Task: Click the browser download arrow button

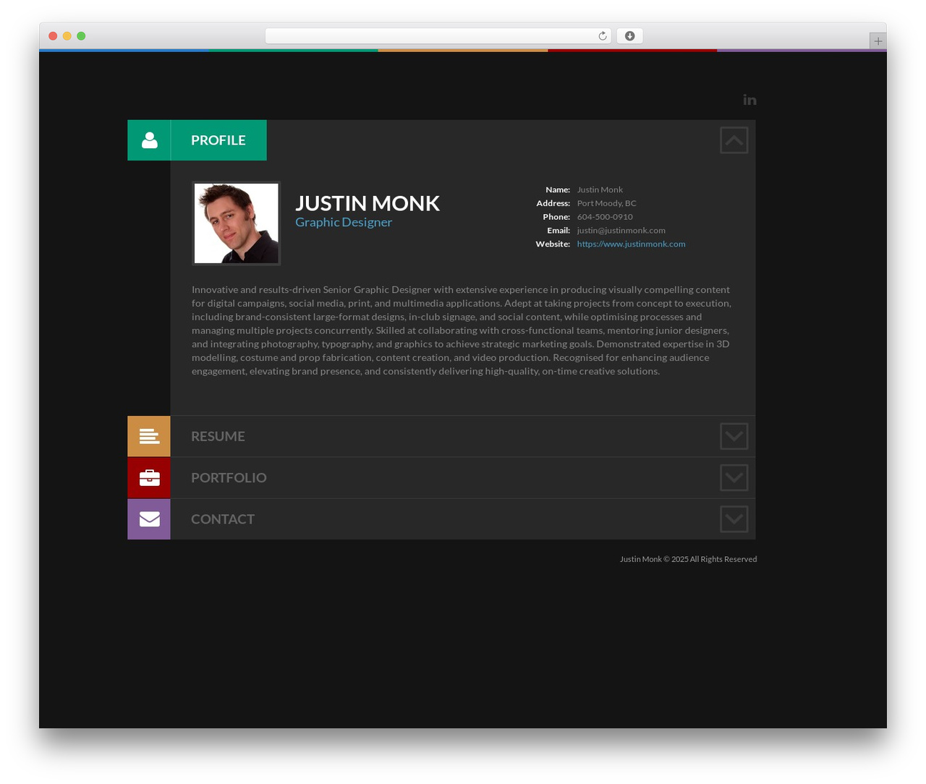Action: pyautogui.click(x=629, y=36)
